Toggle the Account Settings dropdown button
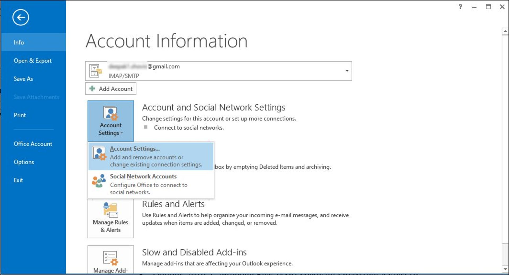The width and height of the screenshot is (509, 275). coord(111,121)
